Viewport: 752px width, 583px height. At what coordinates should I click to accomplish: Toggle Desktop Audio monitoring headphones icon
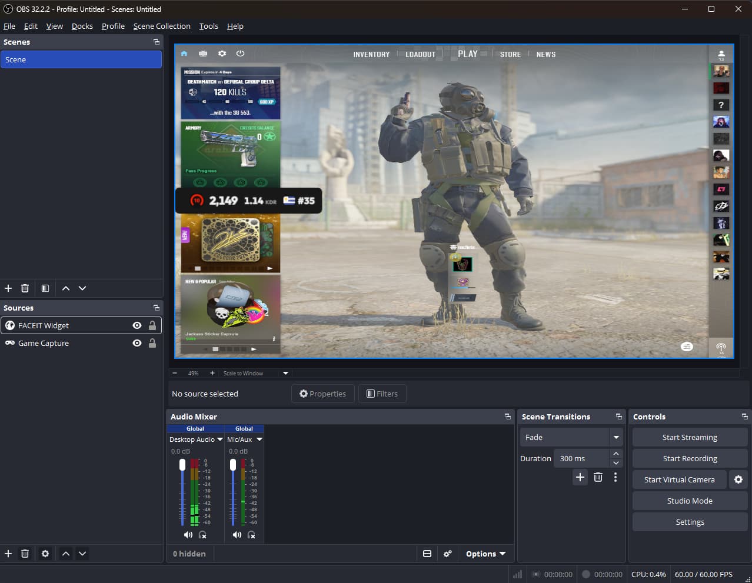point(202,535)
